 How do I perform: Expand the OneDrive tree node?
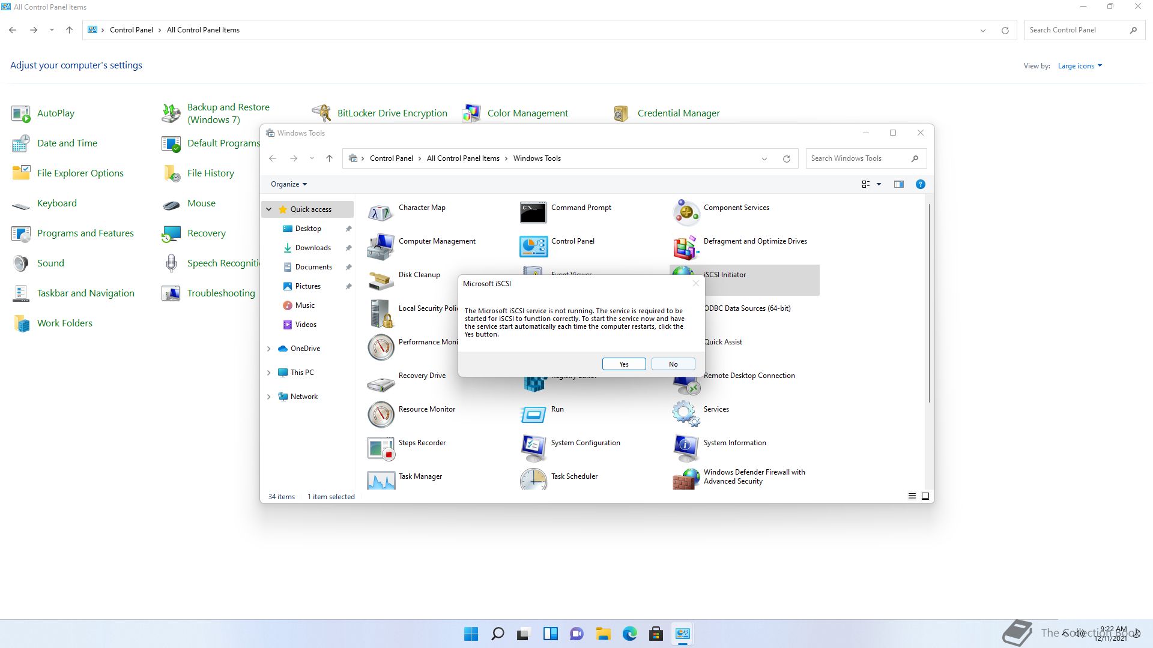pyautogui.click(x=269, y=349)
